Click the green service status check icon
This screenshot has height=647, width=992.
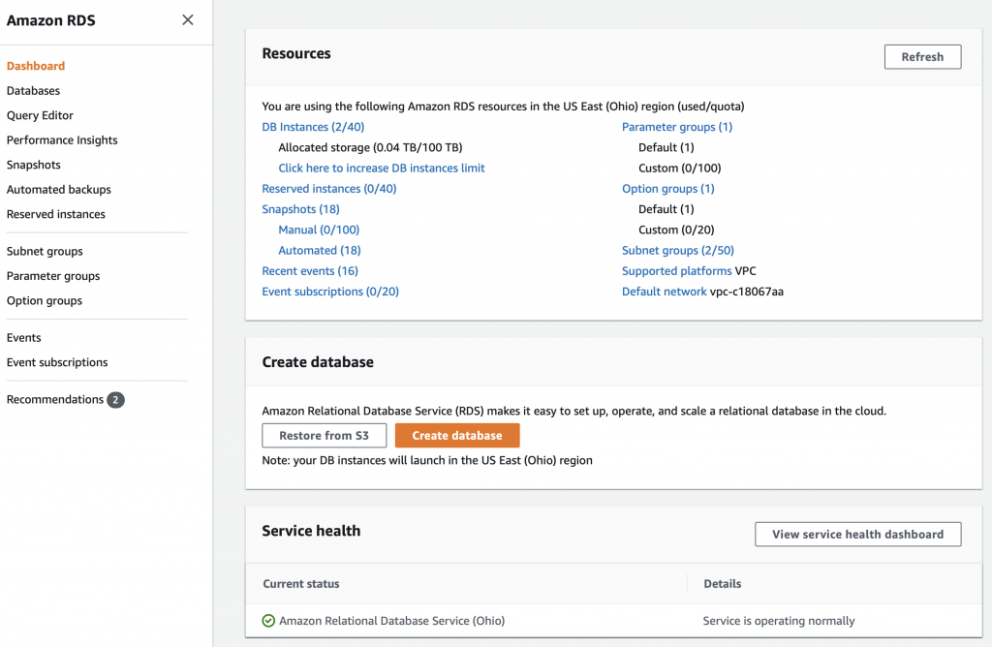click(268, 621)
